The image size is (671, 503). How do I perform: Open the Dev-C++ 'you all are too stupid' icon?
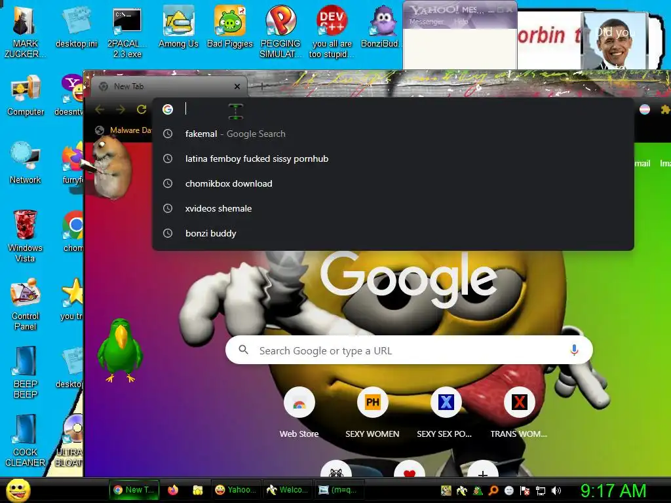coord(332,32)
